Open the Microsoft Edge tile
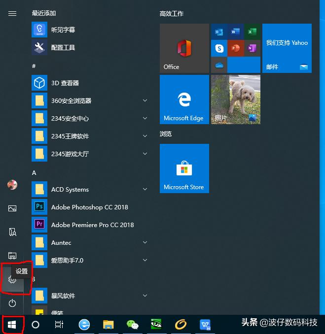The height and width of the screenshot is (334, 325). 184,99
